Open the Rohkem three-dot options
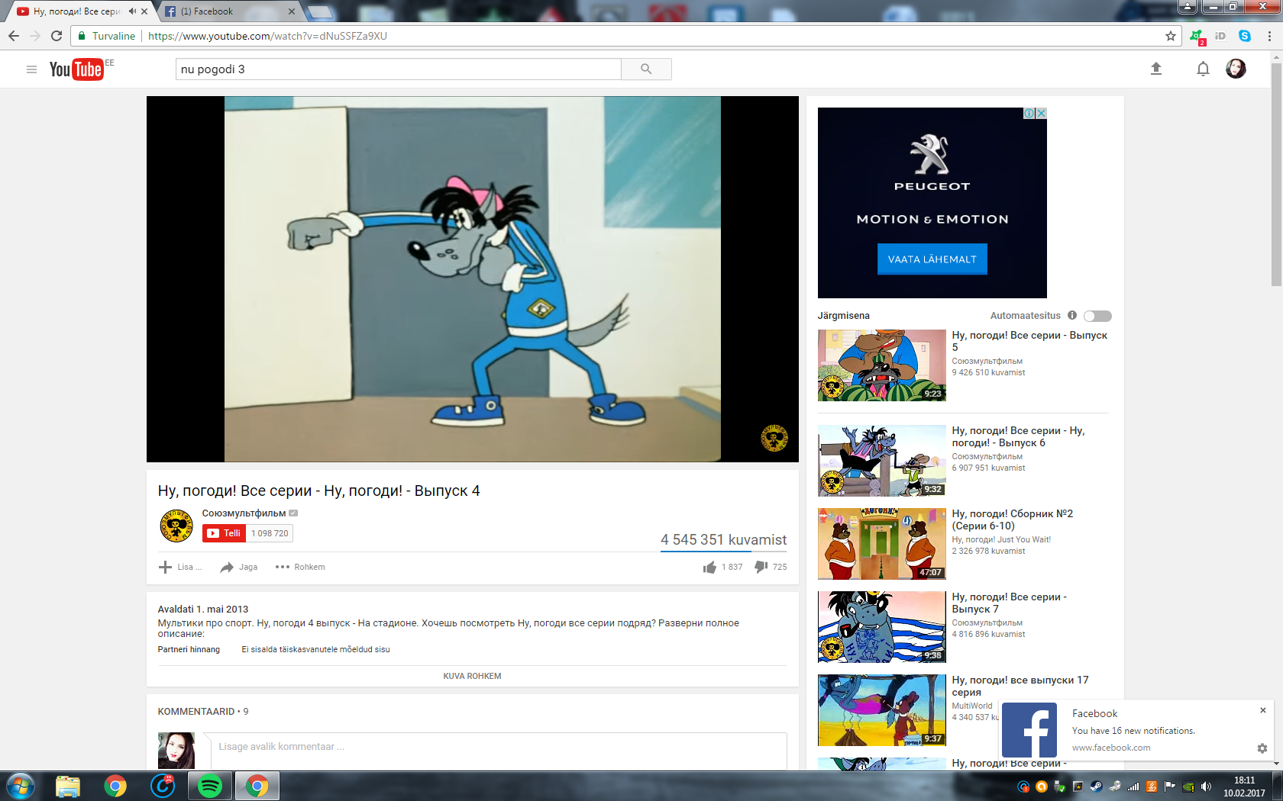This screenshot has height=801, width=1283. click(x=300, y=567)
